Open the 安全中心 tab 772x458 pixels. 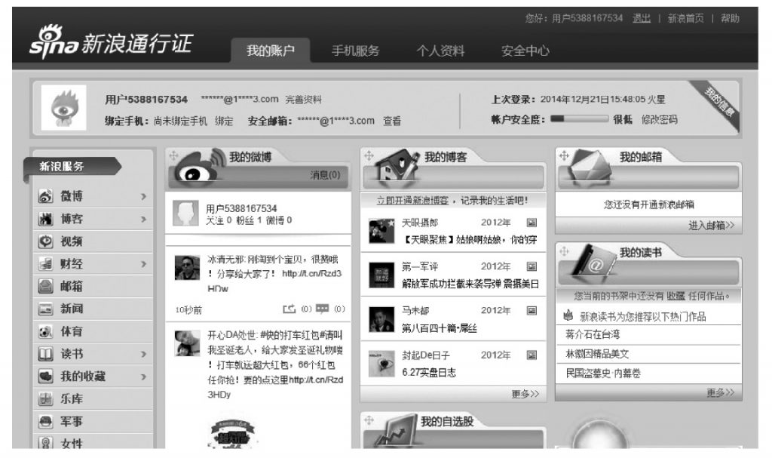coord(525,49)
